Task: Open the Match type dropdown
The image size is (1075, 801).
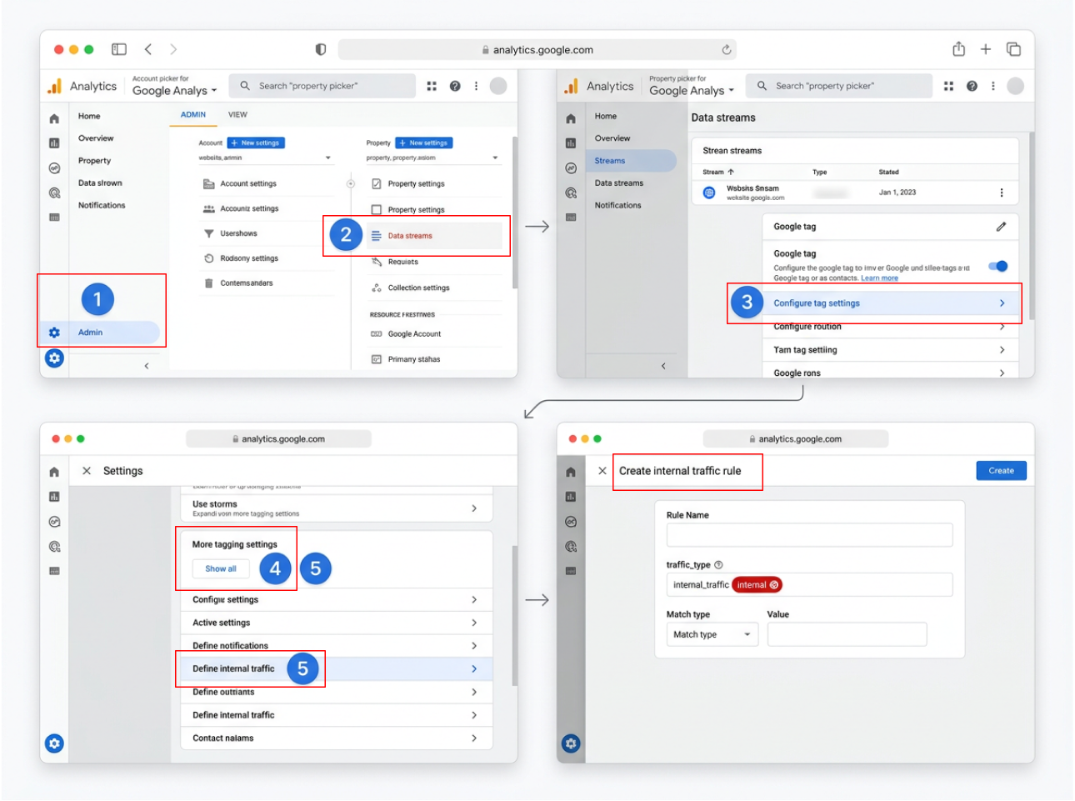Action: point(712,634)
